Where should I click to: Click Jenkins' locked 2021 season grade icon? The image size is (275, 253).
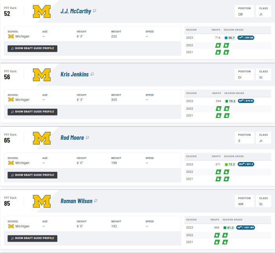tap(227, 116)
